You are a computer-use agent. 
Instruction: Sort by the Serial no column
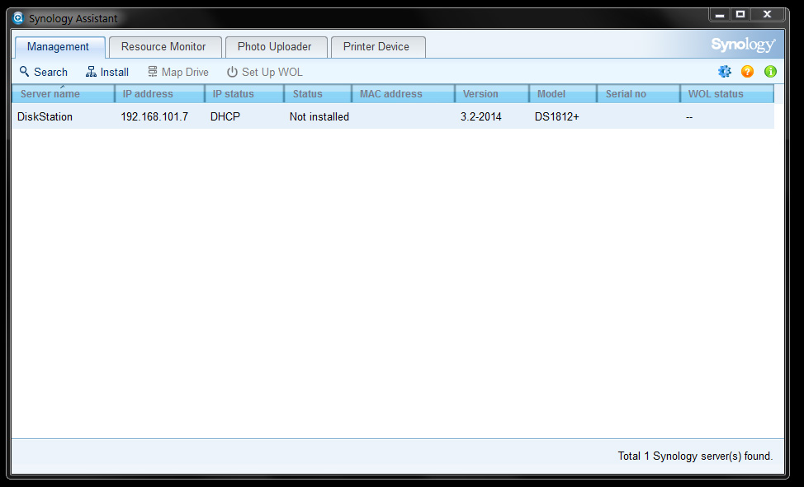[x=638, y=94]
